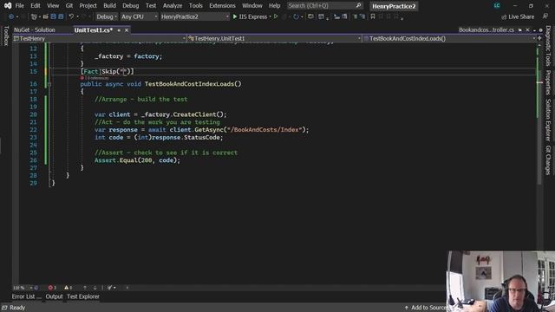The width and height of the screenshot is (555, 312).
Task: Open the Debug configuration dropdown
Action: coord(107,16)
